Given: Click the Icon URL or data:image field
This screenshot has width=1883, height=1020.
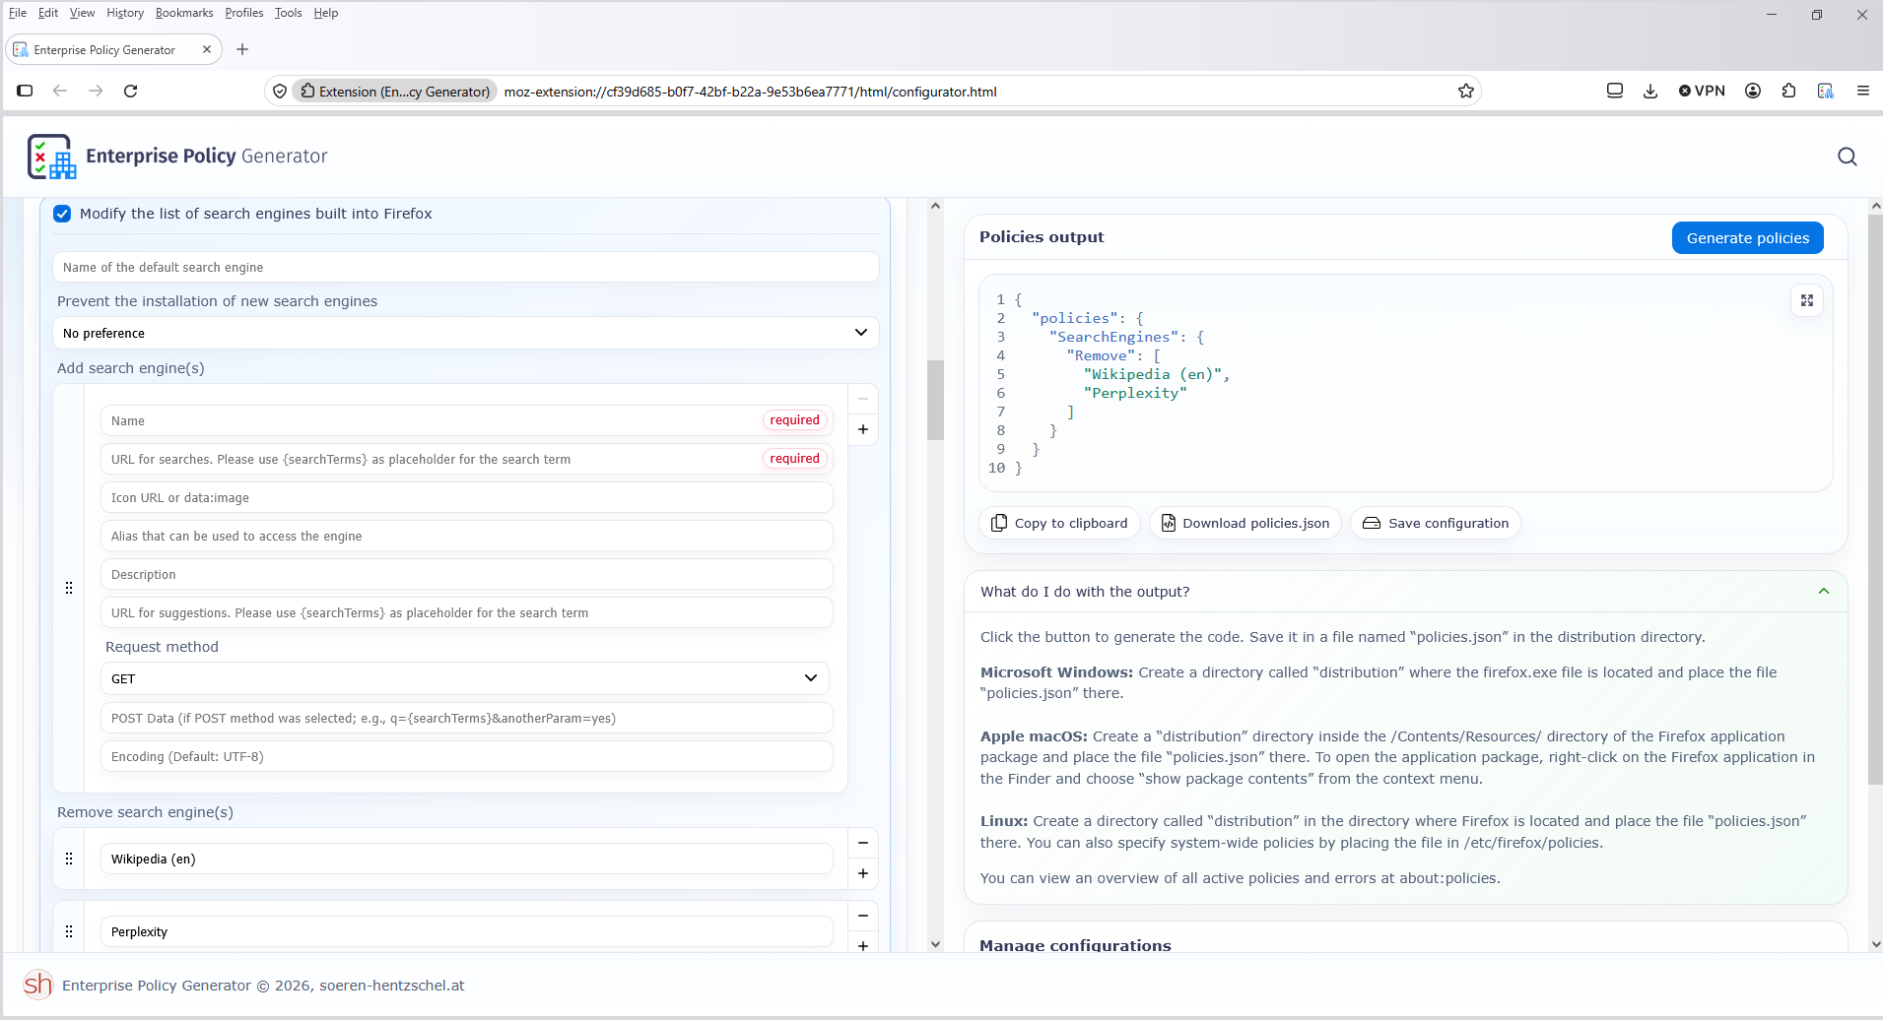Looking at the screenshot, I should tap(466, 497).
